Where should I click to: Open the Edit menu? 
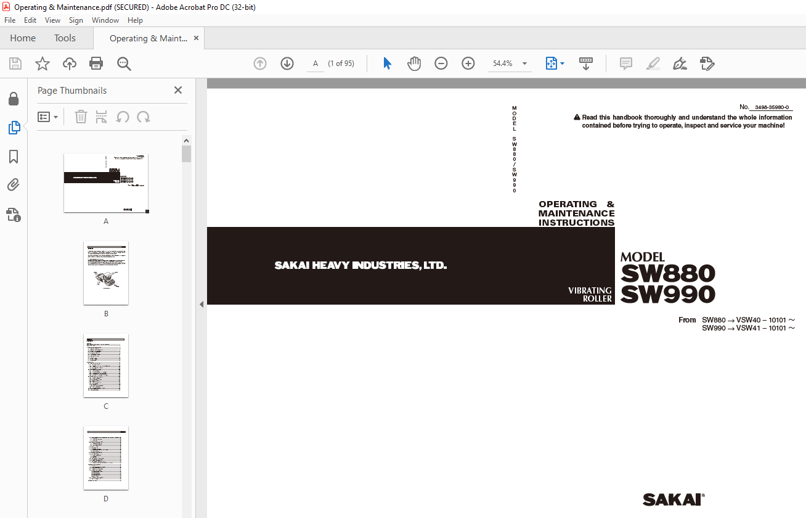[30, 20]
